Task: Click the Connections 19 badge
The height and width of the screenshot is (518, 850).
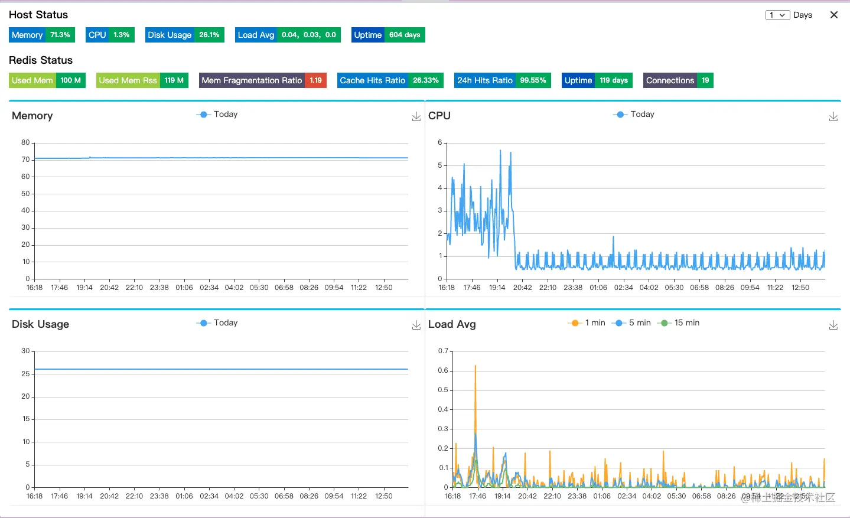Action: [678, 80]
